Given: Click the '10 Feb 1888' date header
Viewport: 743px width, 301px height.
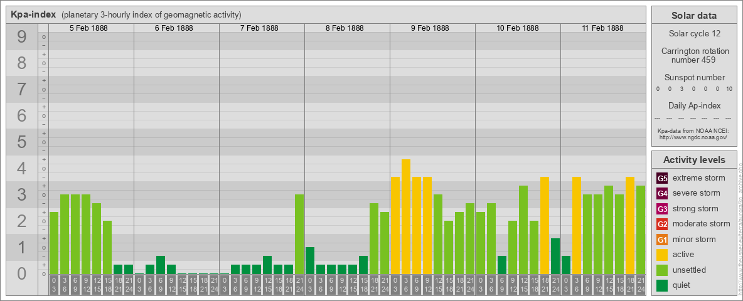Looking at the screenshot, I should (x=518, y=28).
